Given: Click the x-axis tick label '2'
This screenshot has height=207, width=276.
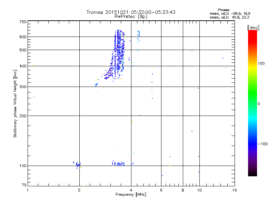Looking at the screenshot, I should click(79, 190).
